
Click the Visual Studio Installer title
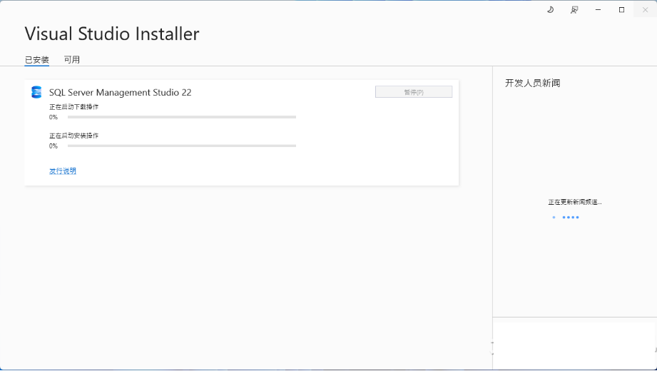tap(112, 34)
